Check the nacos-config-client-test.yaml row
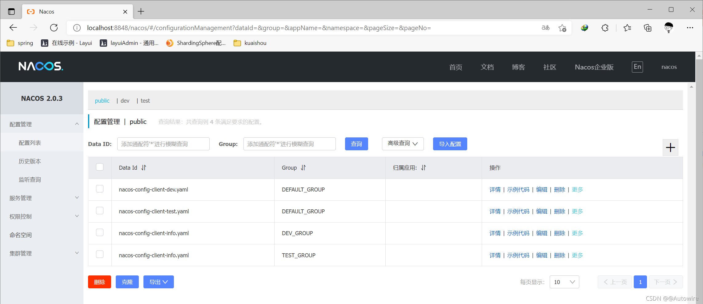The image size is (703, 304). (100, 211)
